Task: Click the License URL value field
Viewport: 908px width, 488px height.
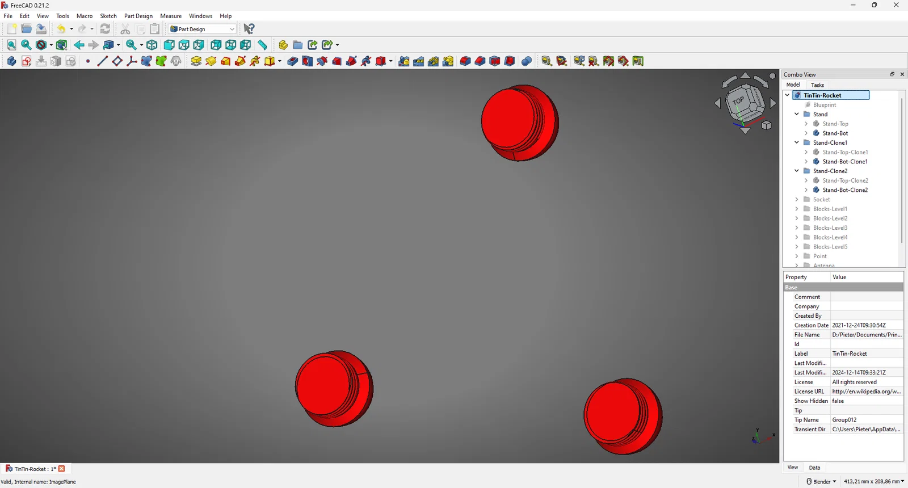Action: (867, 392)
